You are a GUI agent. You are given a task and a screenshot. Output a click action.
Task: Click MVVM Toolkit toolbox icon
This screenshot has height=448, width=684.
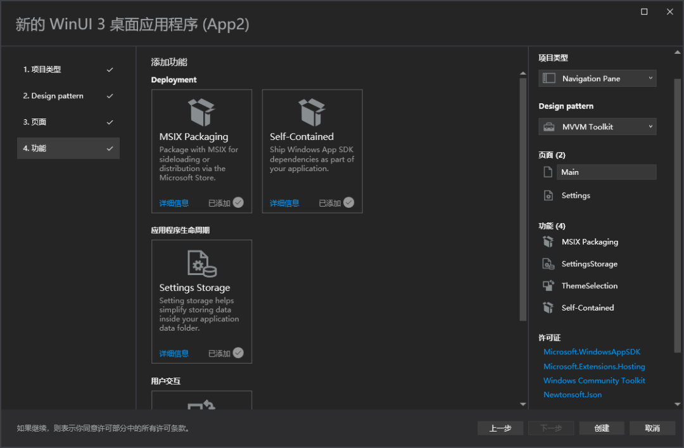(x=548, y=127)
